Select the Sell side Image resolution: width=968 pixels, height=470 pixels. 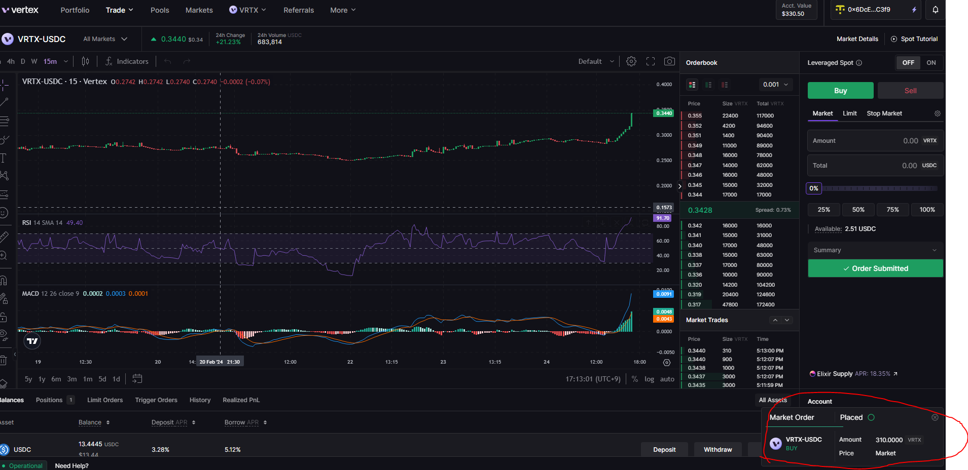point(910,91)
